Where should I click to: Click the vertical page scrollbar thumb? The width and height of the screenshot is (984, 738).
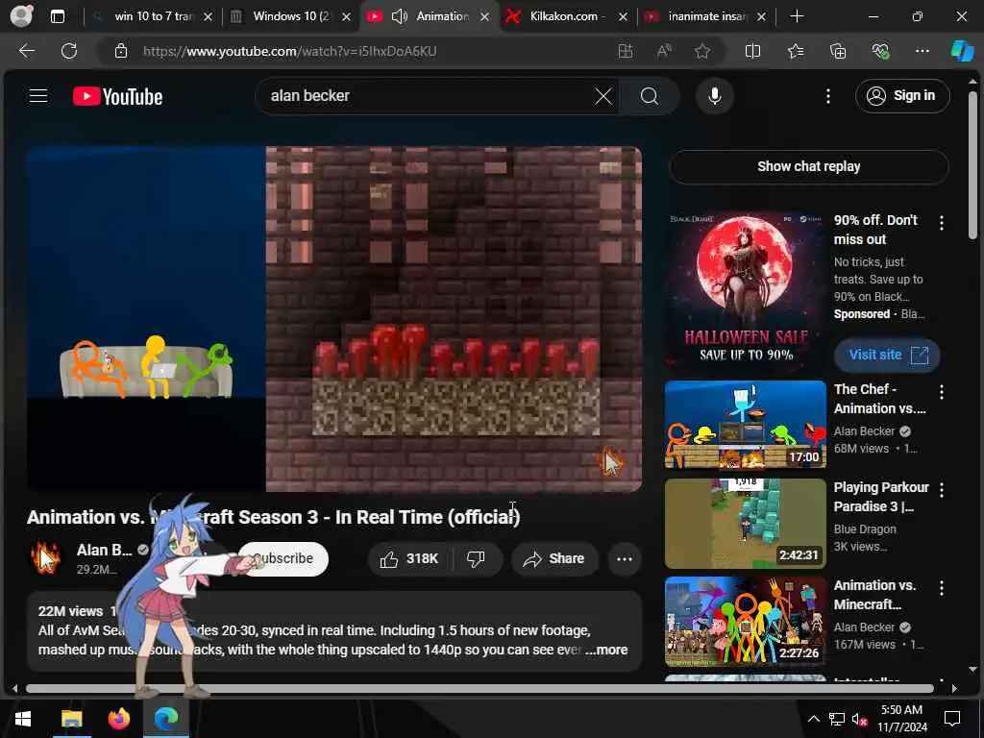click(972, 165)
